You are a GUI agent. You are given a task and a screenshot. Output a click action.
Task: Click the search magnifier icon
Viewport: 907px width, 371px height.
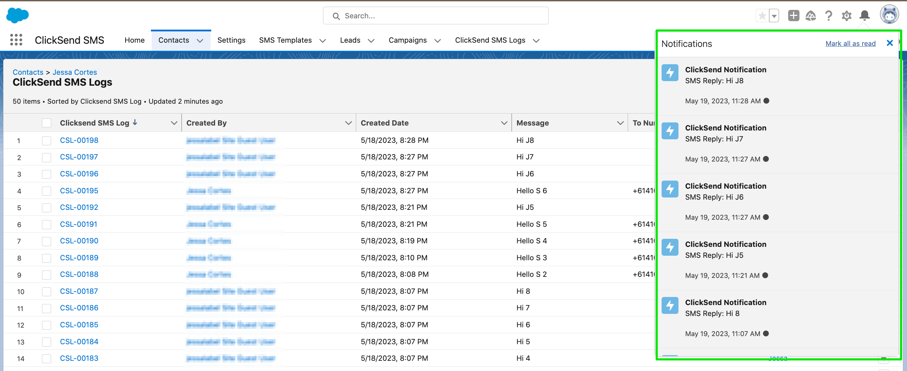click(x=336, y=16)
